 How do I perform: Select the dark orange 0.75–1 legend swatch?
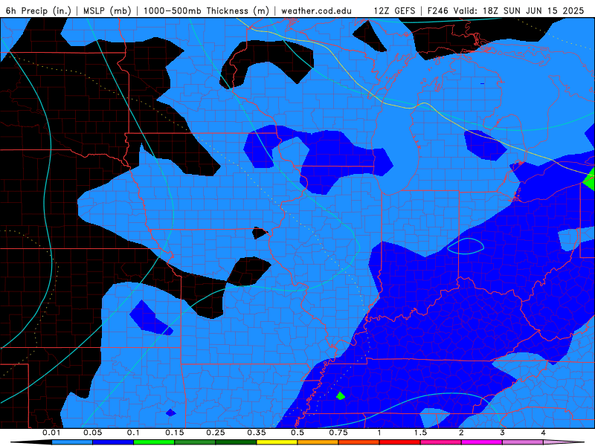pyautogui.click(x=359, y=442)
